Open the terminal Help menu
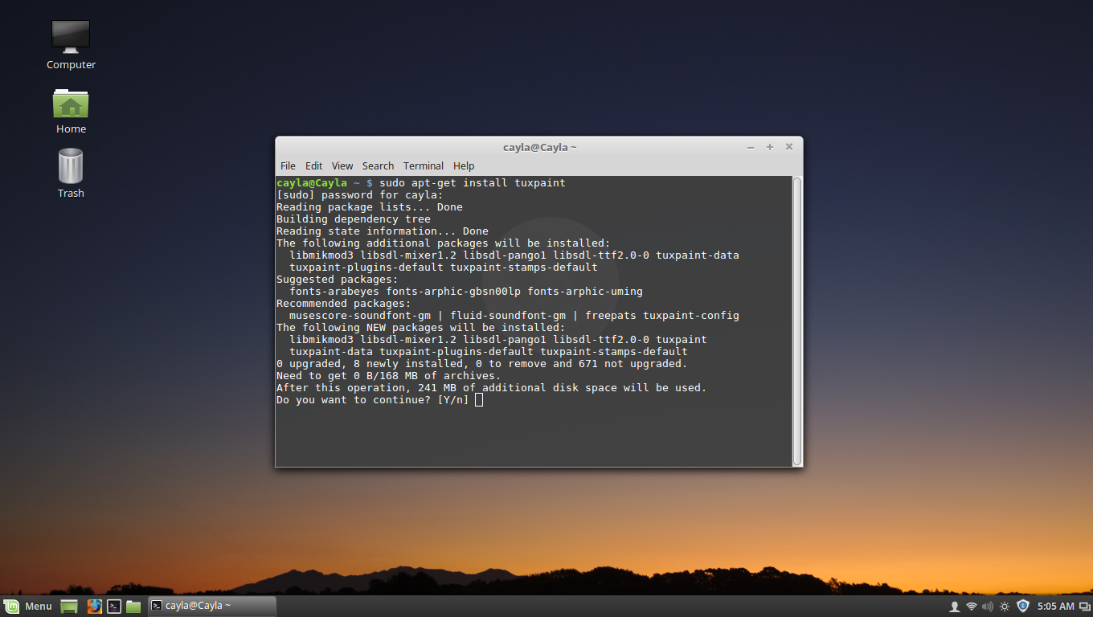1093x617 pixels. coord(464,165)
